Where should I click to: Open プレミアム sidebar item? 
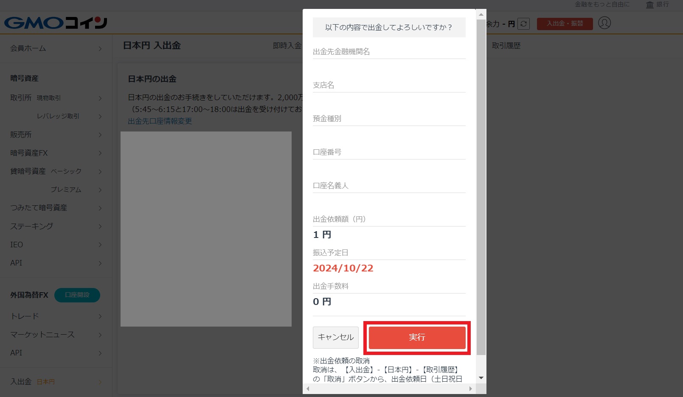pos(56,190)
